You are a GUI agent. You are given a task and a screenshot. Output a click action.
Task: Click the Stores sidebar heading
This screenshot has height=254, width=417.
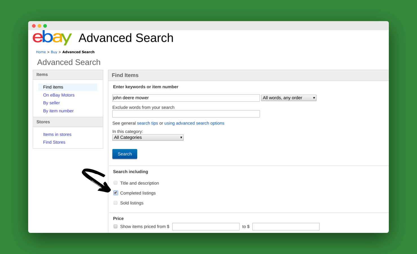coord(43,122)
